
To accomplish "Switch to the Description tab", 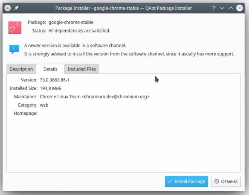I will (x=21, y=69).
